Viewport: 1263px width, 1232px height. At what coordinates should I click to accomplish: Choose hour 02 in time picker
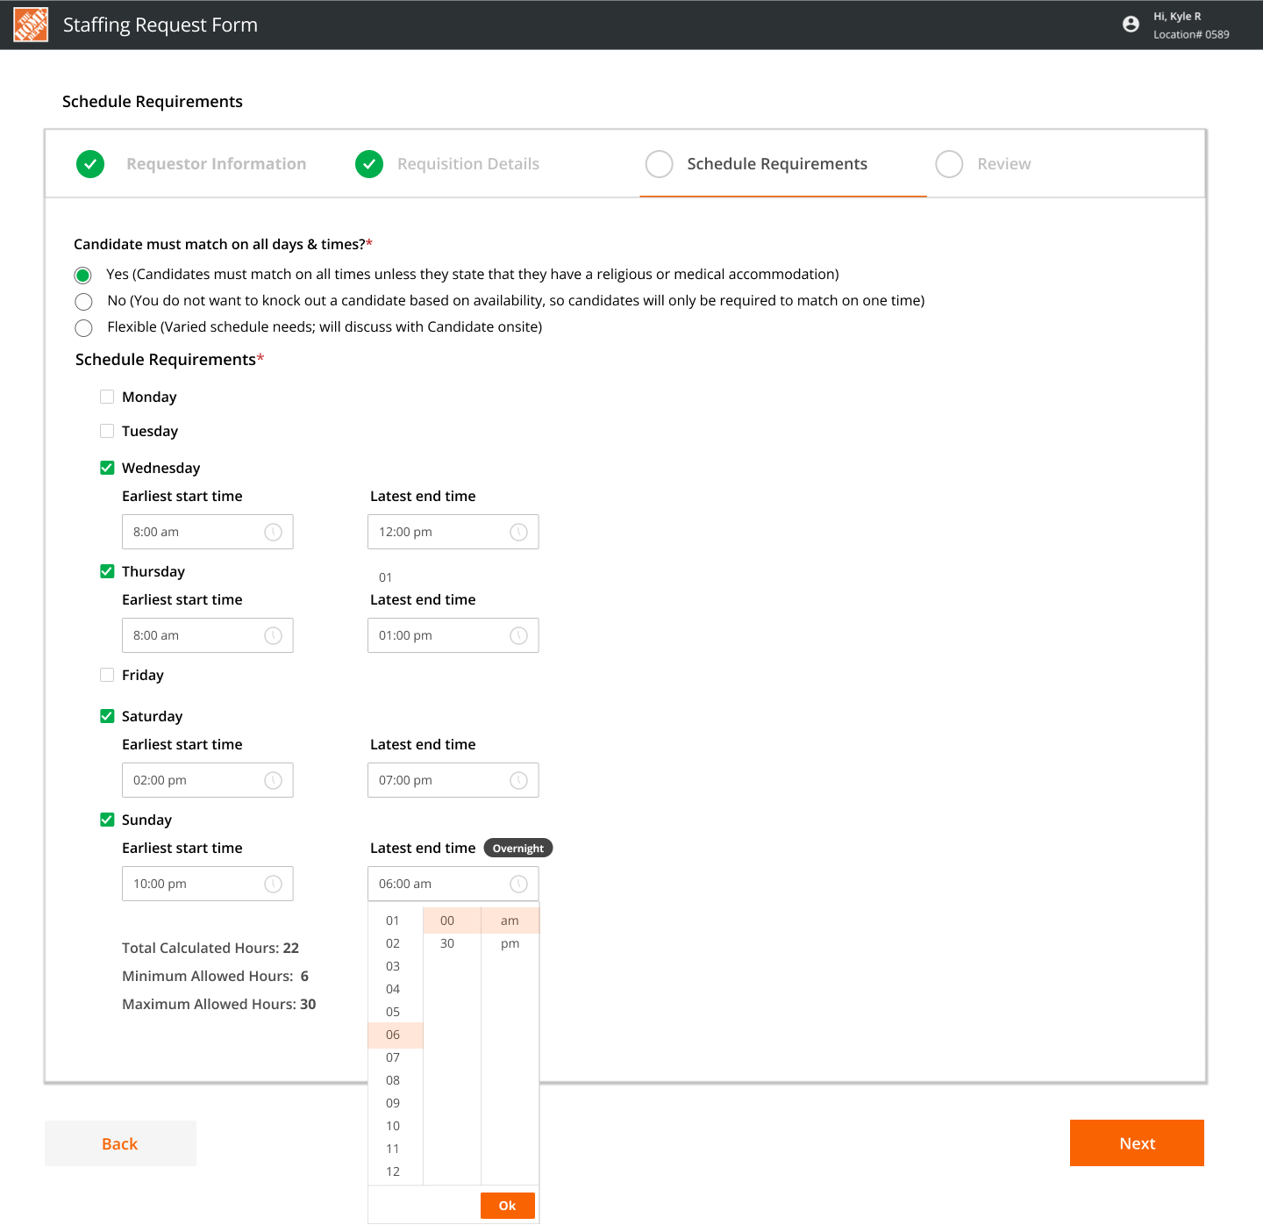click(x=395, y=943)
